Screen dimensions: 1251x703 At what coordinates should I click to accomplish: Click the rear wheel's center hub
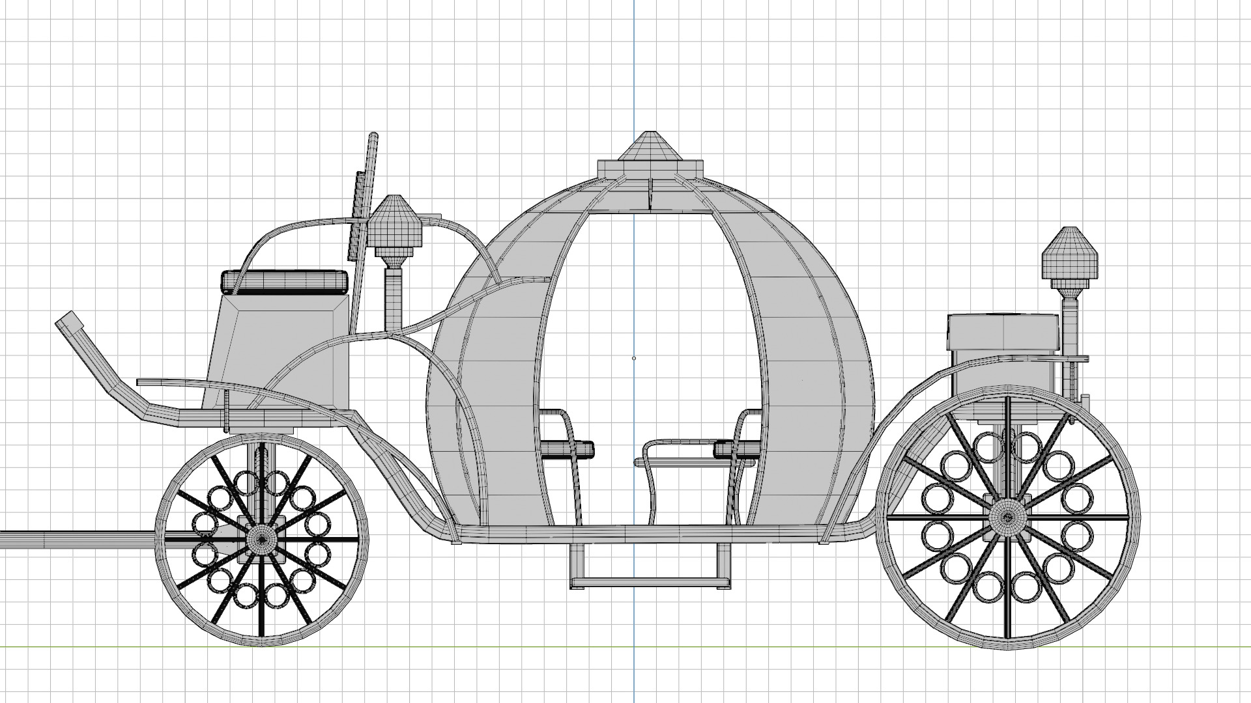click(x=1007, y=518)
